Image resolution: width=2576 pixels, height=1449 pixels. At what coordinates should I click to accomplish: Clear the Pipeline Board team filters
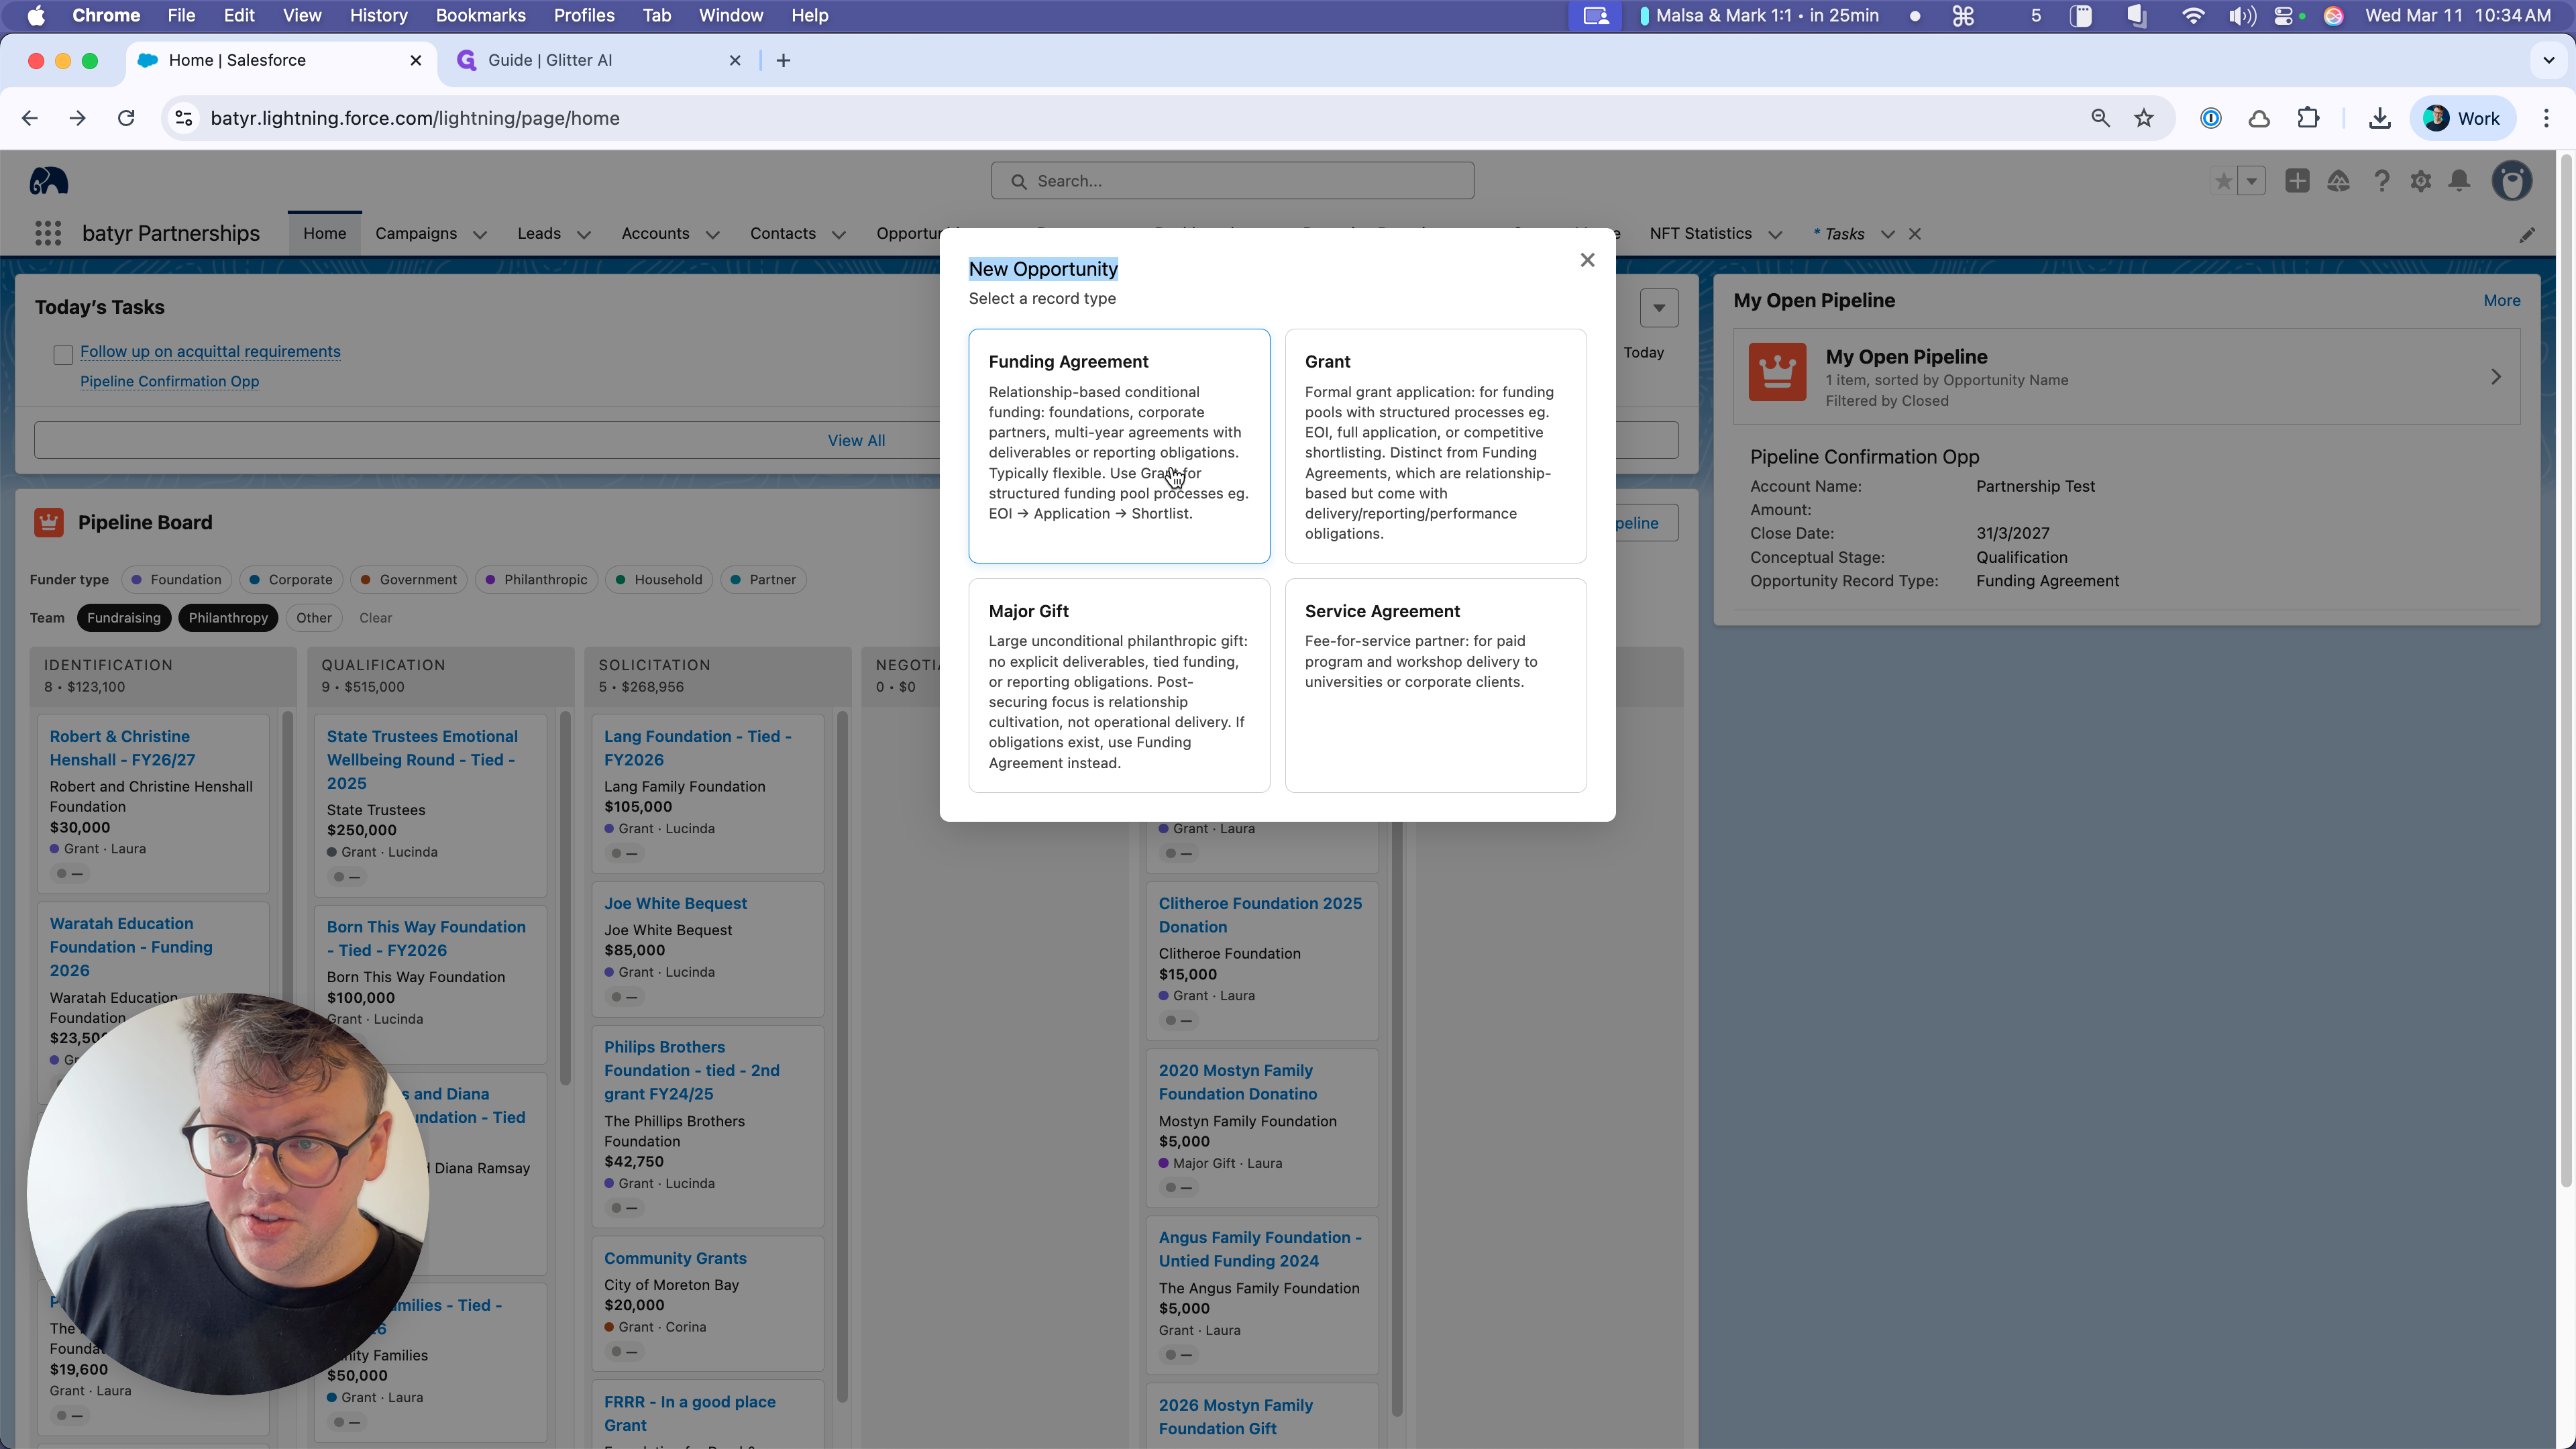pyautogui.click(x=376, y=618)
